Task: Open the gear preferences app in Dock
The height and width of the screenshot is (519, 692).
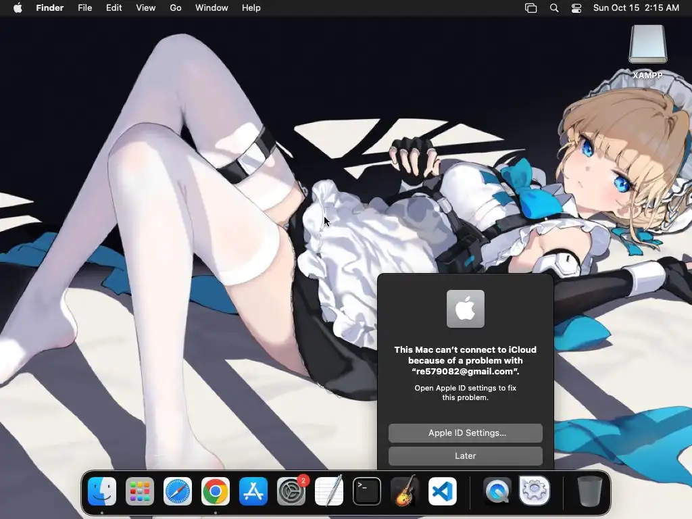Action: 535,491
